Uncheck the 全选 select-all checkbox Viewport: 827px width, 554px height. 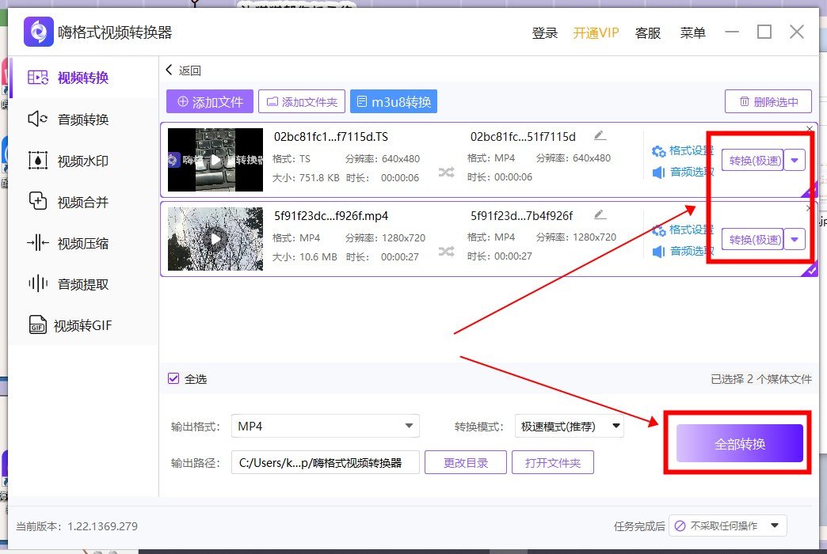[x=173, y=379]
